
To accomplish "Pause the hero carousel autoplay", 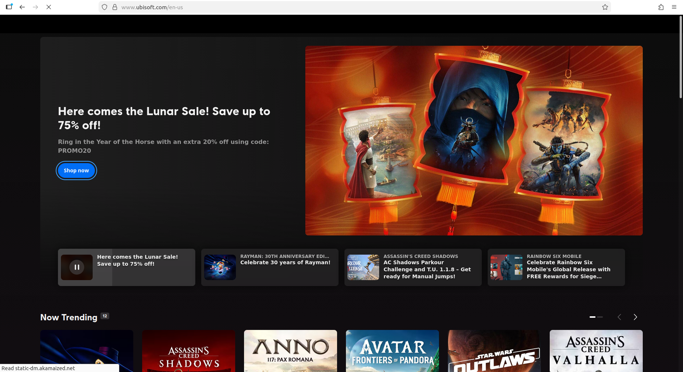I will pyautogui.click(x=77, y=267).
